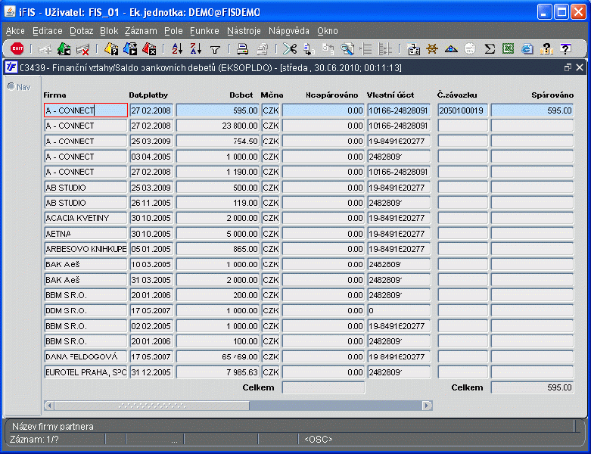Click the Z-A descending sort icon

(x=196, y=48)
